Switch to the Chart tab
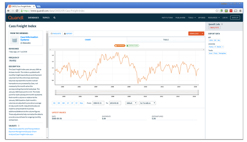This screenshot has height=142, width=247. (x=88, y=40)
